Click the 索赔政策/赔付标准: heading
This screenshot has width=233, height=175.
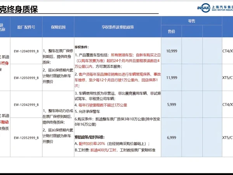pyautogui.click(x=90, y=137)
